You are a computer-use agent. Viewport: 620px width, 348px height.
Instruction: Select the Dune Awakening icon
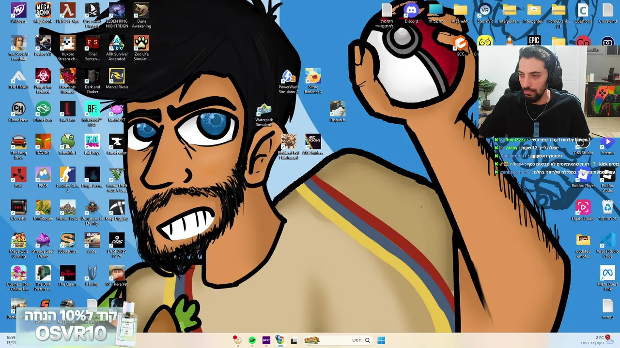click(141, 15)
